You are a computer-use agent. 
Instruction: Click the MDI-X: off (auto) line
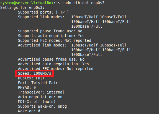tap(37, 102)
